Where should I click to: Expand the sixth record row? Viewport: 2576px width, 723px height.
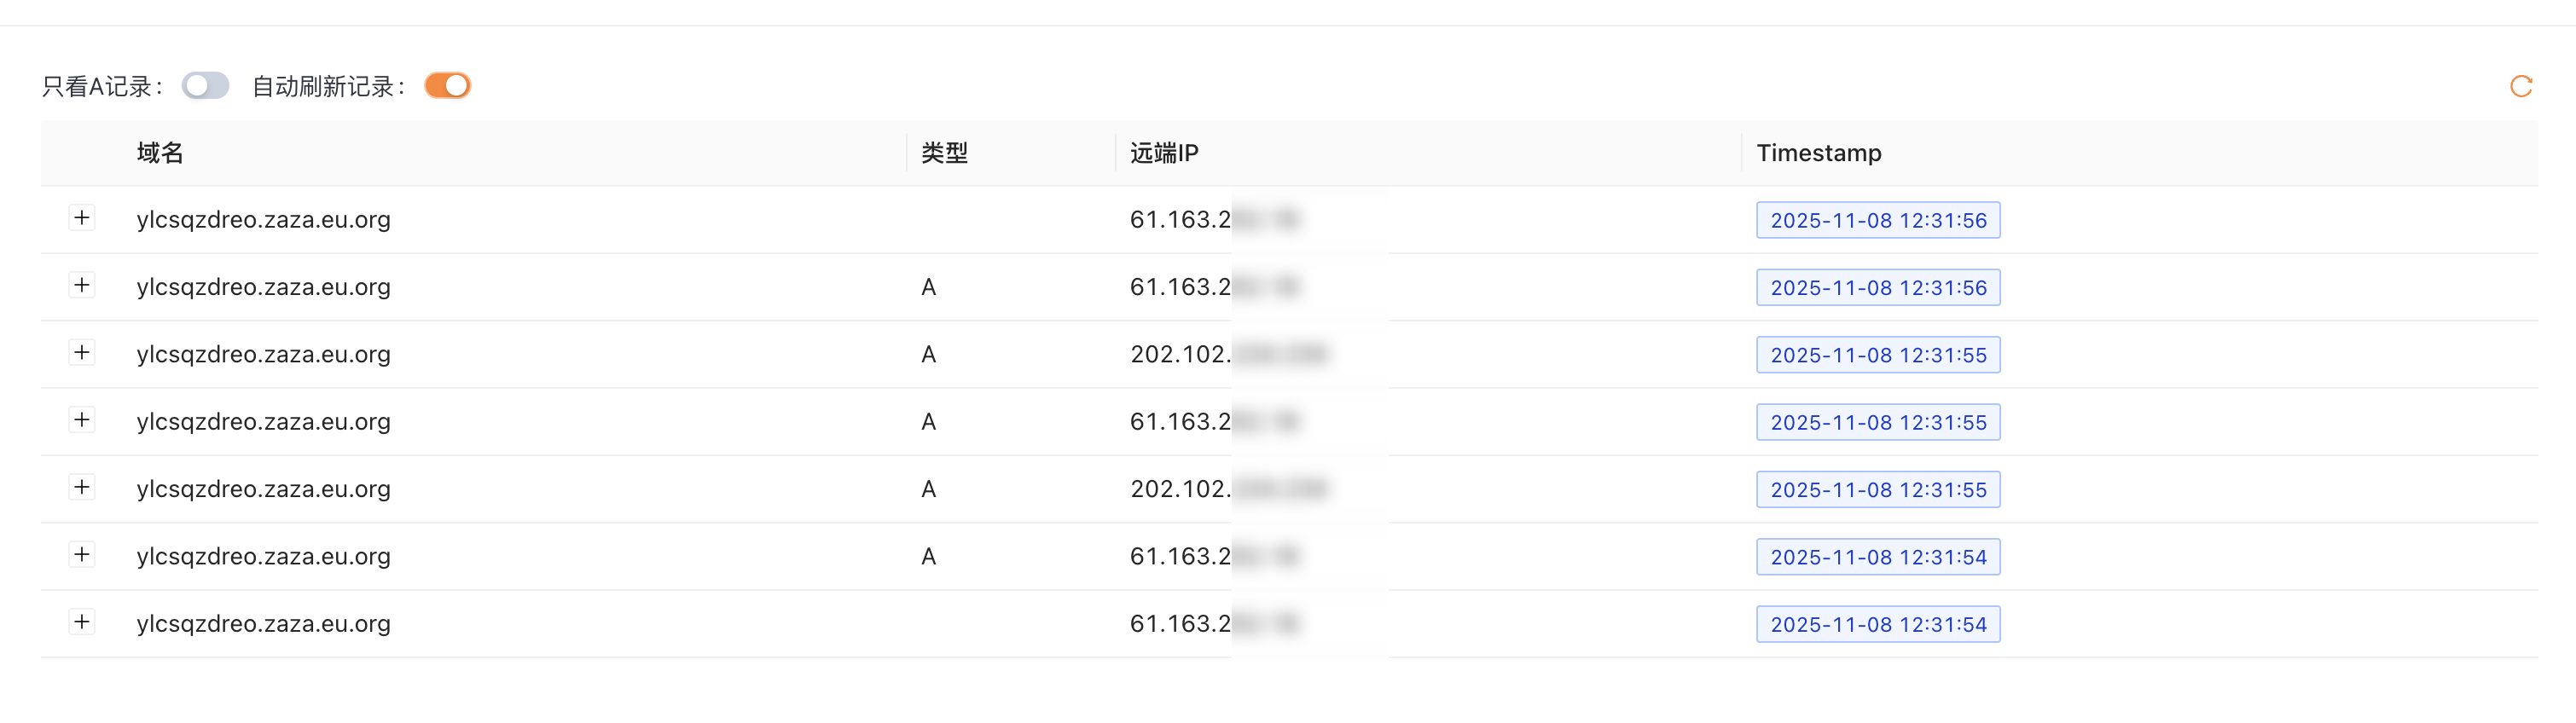(x=82, y=555)
